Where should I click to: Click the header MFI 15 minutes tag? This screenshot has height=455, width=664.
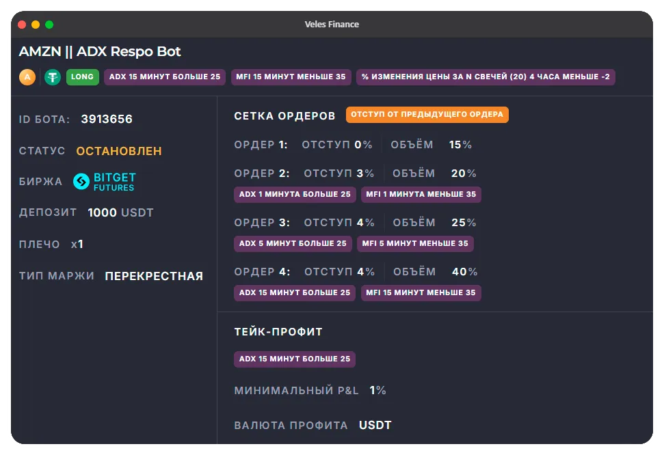click(291, 77)
